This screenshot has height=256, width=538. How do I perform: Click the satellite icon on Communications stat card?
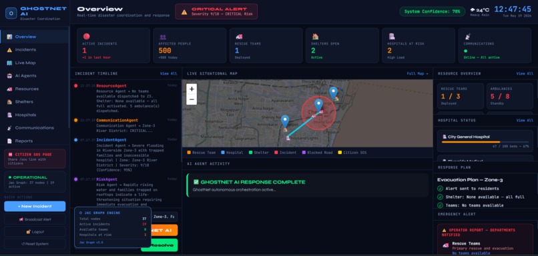(x=467, y=36)
